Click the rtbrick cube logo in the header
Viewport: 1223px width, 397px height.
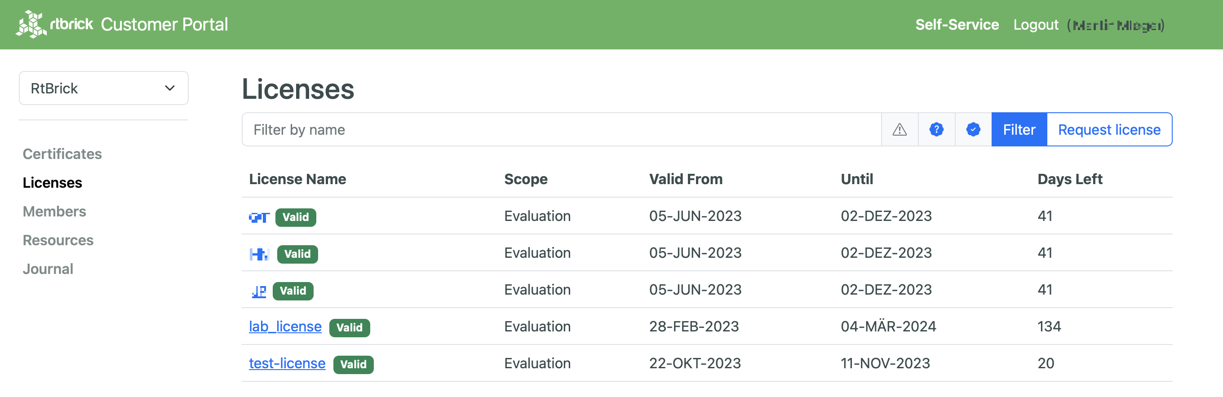(31, 24)
